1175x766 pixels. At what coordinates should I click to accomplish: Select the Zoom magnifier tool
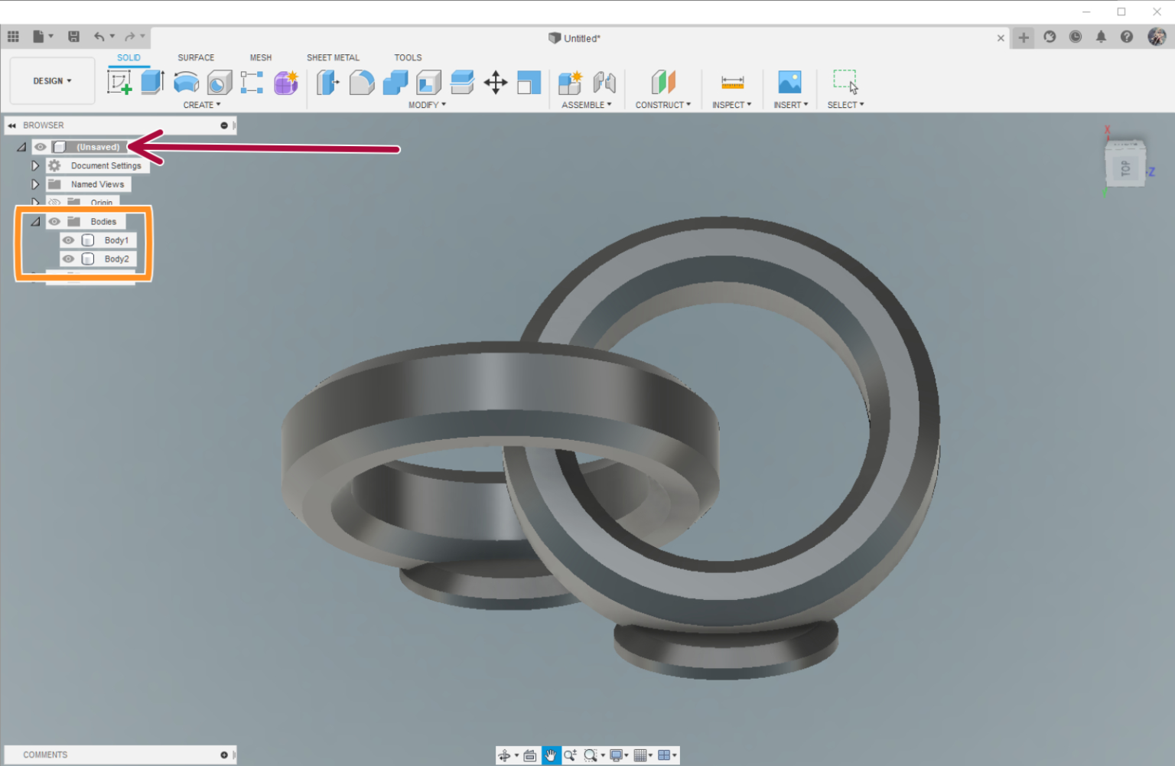click(570, 755)
